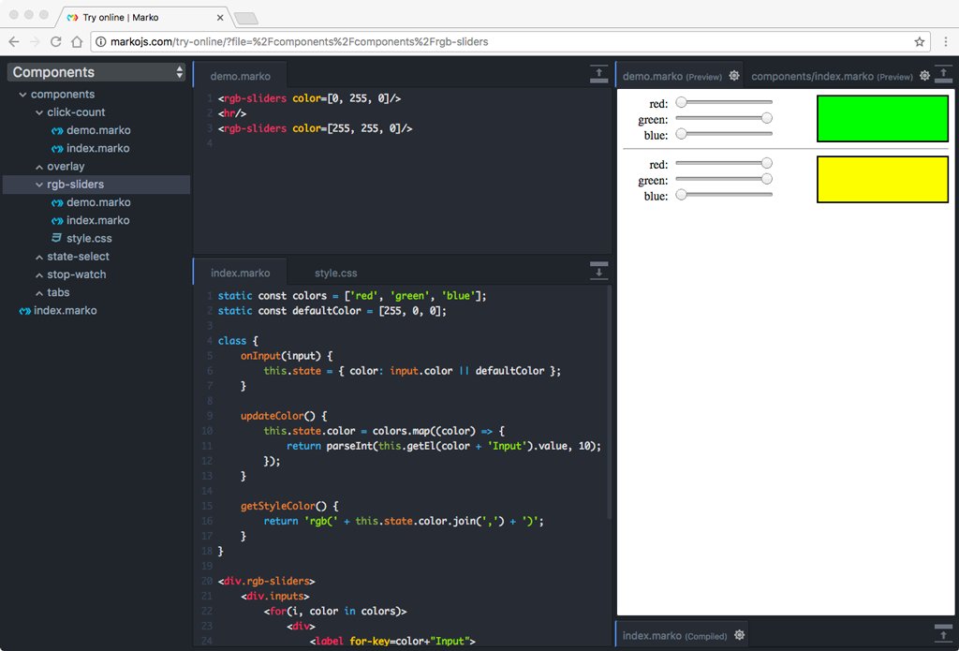Switch to the style.css editor tab
Image resolution: width=959 pixels, height=651 pixels.
336,273
